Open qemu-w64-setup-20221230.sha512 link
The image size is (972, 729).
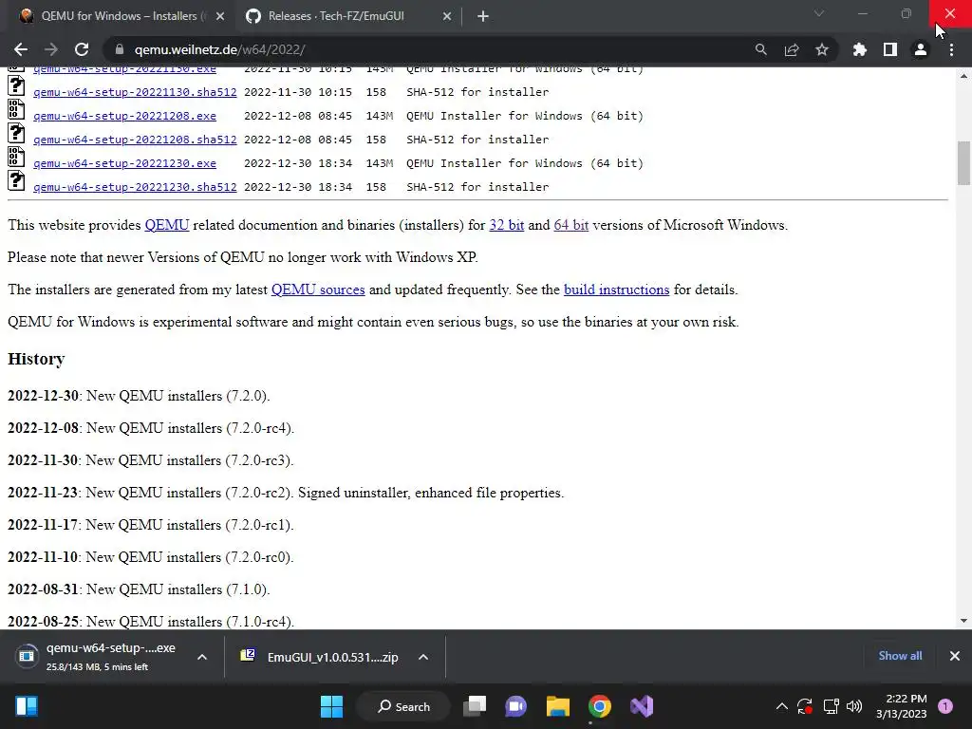135,187
